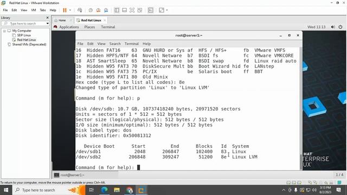Image resolution: width=347 pixels, height=195 pixels.
Task: Toggle the thumbnail bar view
Action: pyautogui.click(x=124, y=10)
